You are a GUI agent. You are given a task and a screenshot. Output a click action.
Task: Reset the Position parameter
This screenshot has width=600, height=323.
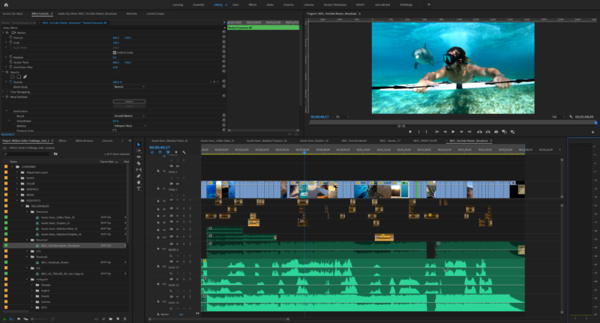click(x=223, y=37)
